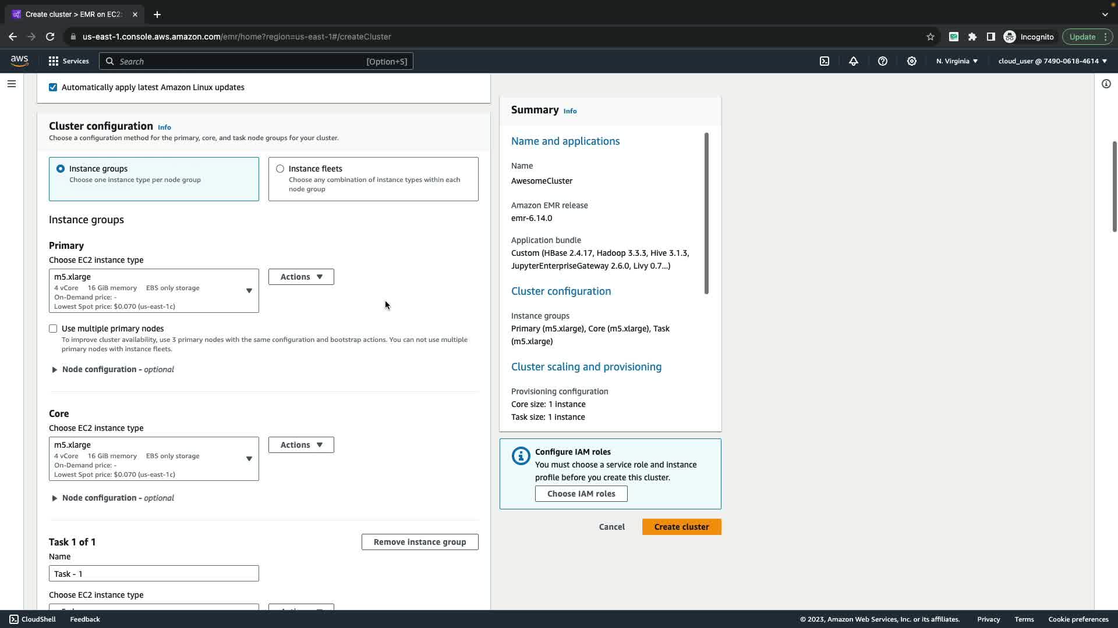Open the settings gear icon in navbar
Image resolution: width=1118 pixels, height=628 pixels.
(x=912, y=61)
